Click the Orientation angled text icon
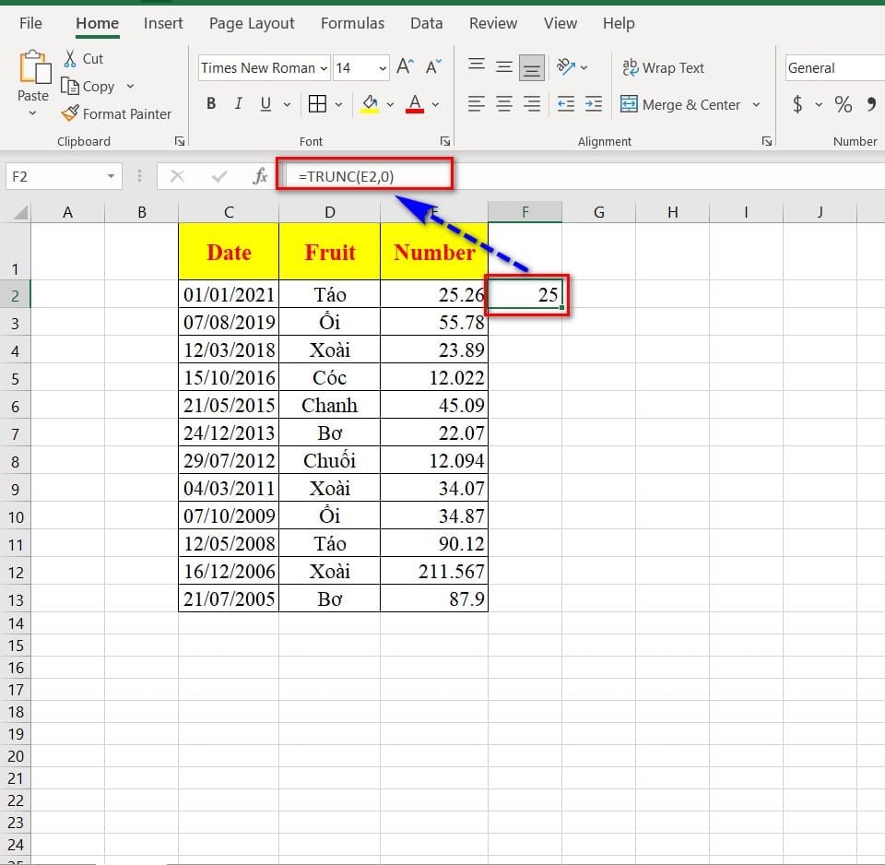 565,67
